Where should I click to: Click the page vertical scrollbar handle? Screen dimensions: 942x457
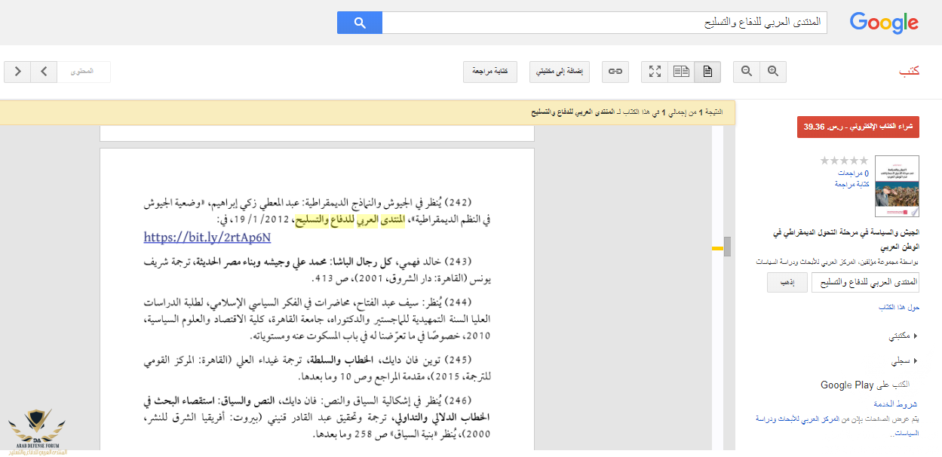click(727, 247)
